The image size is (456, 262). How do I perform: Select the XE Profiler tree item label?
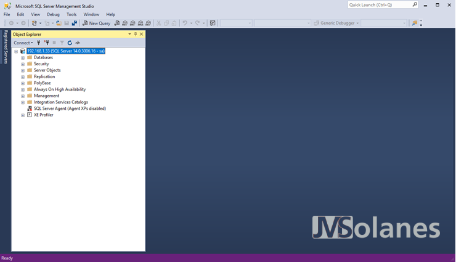point(44,115)
